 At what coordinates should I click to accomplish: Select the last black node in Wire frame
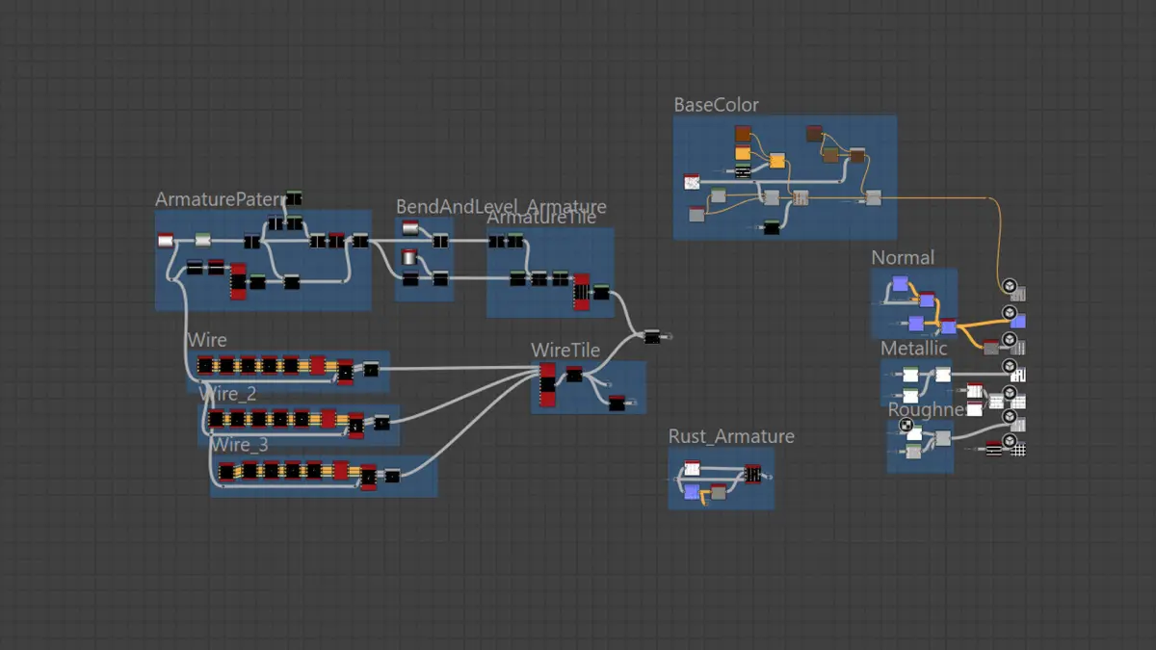pyautogui.click(x=371, y=369)
